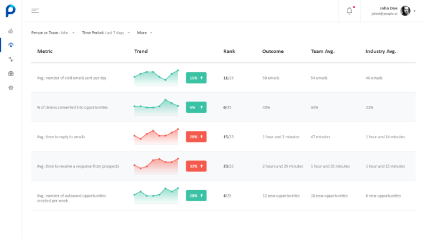Click '34%' team average
The image size is (425, 238).
[314, 108]
